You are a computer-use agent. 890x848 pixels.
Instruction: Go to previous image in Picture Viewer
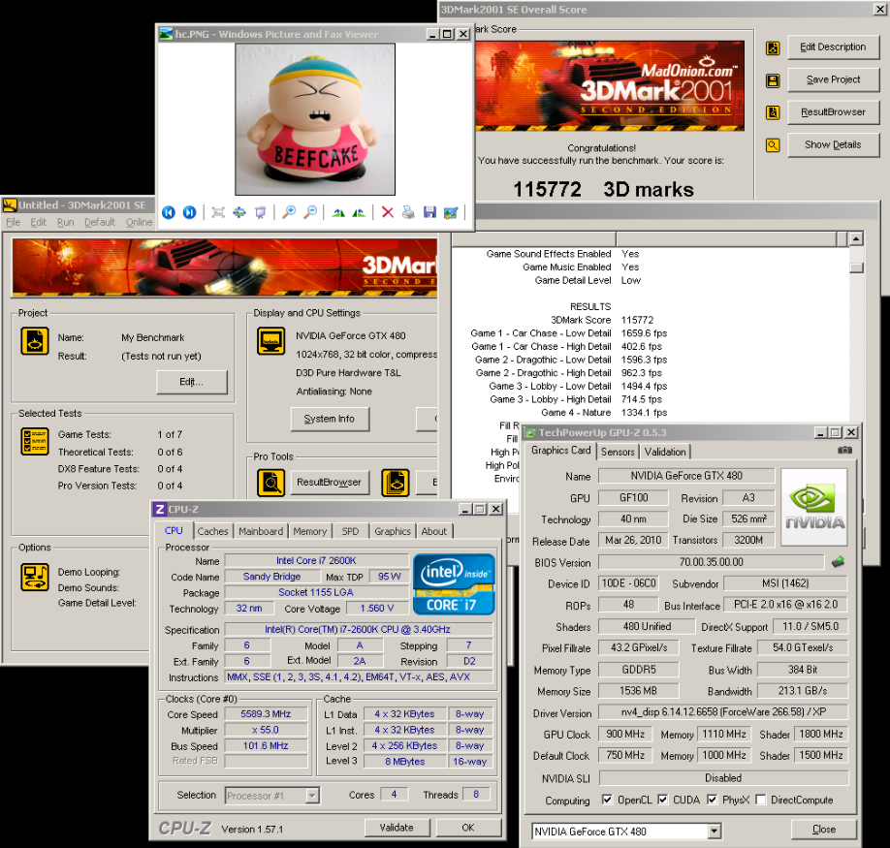coord(169,212)
